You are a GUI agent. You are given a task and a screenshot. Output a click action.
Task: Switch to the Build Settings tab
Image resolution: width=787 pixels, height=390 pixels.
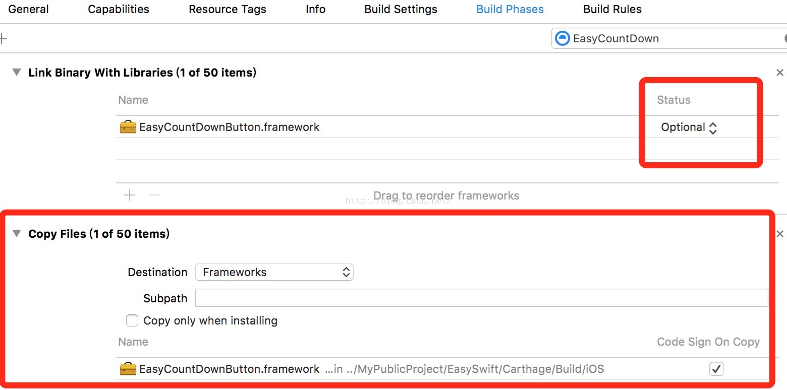(x=401, y=9)
